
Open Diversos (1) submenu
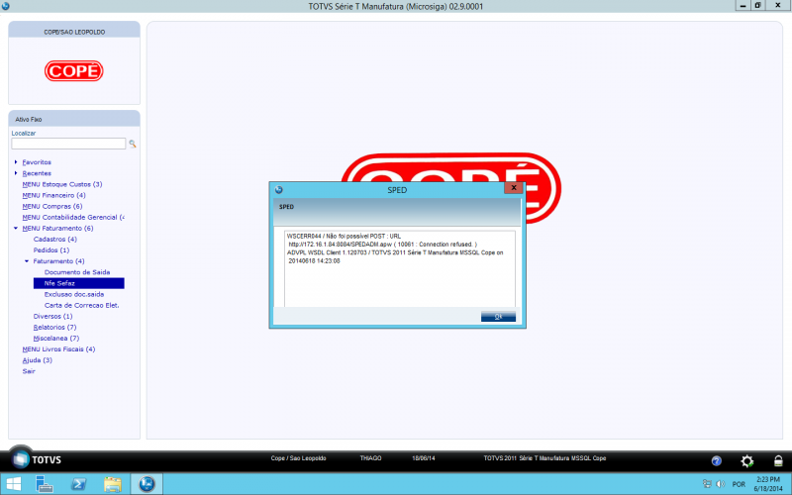click(x=53, y=316)
